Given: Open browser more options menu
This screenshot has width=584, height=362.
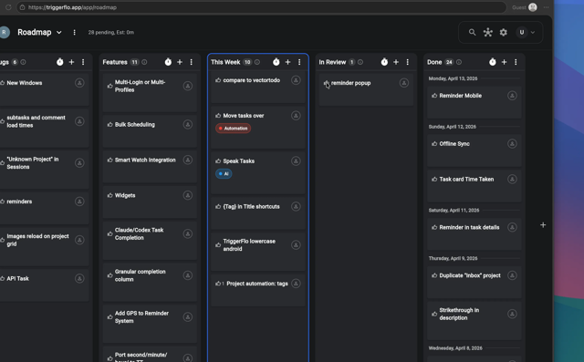Looking at the screenshot, I should 546,7.
